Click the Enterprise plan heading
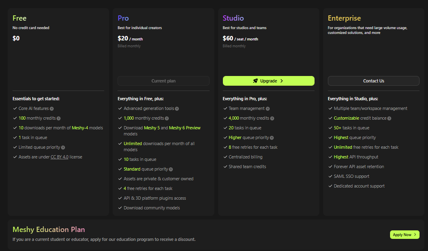The width and height of the screenshot is (428, 251). click(x=344, y=18)
